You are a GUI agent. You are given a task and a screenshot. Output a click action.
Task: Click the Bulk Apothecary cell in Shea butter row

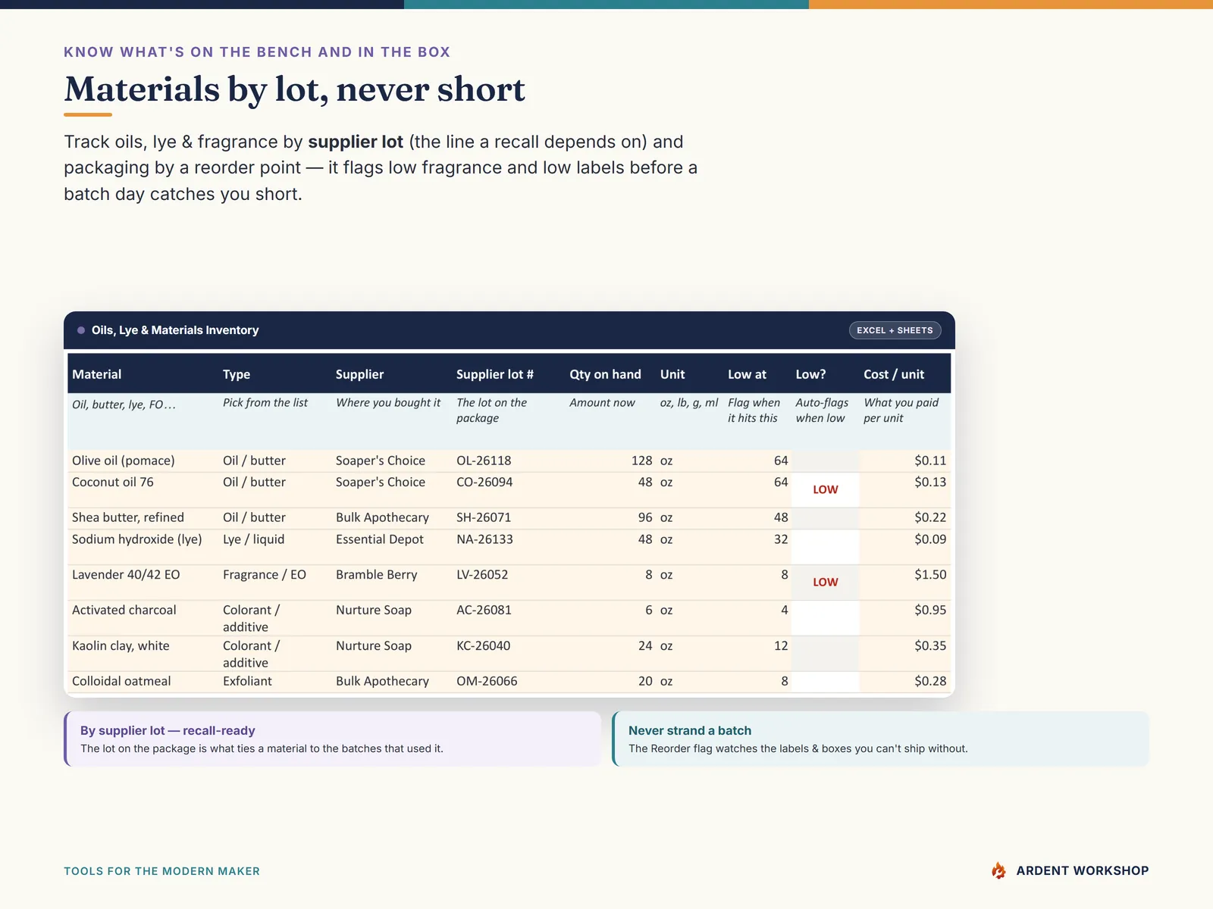coord(382,517)
